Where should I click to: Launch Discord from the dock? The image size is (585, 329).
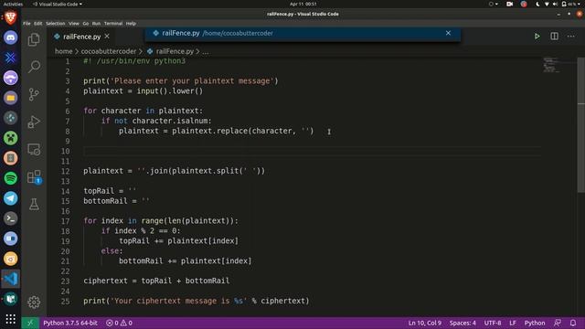[10, 37]
